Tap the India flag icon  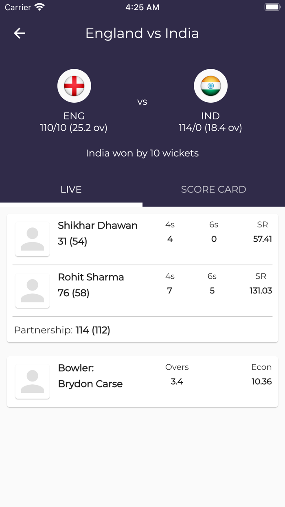[x=210, y=86]
